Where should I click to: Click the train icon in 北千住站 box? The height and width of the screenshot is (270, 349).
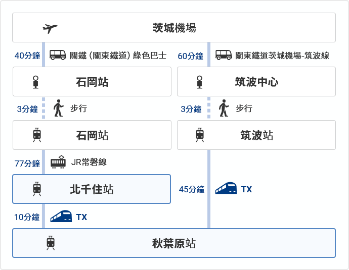click(37, 189)
